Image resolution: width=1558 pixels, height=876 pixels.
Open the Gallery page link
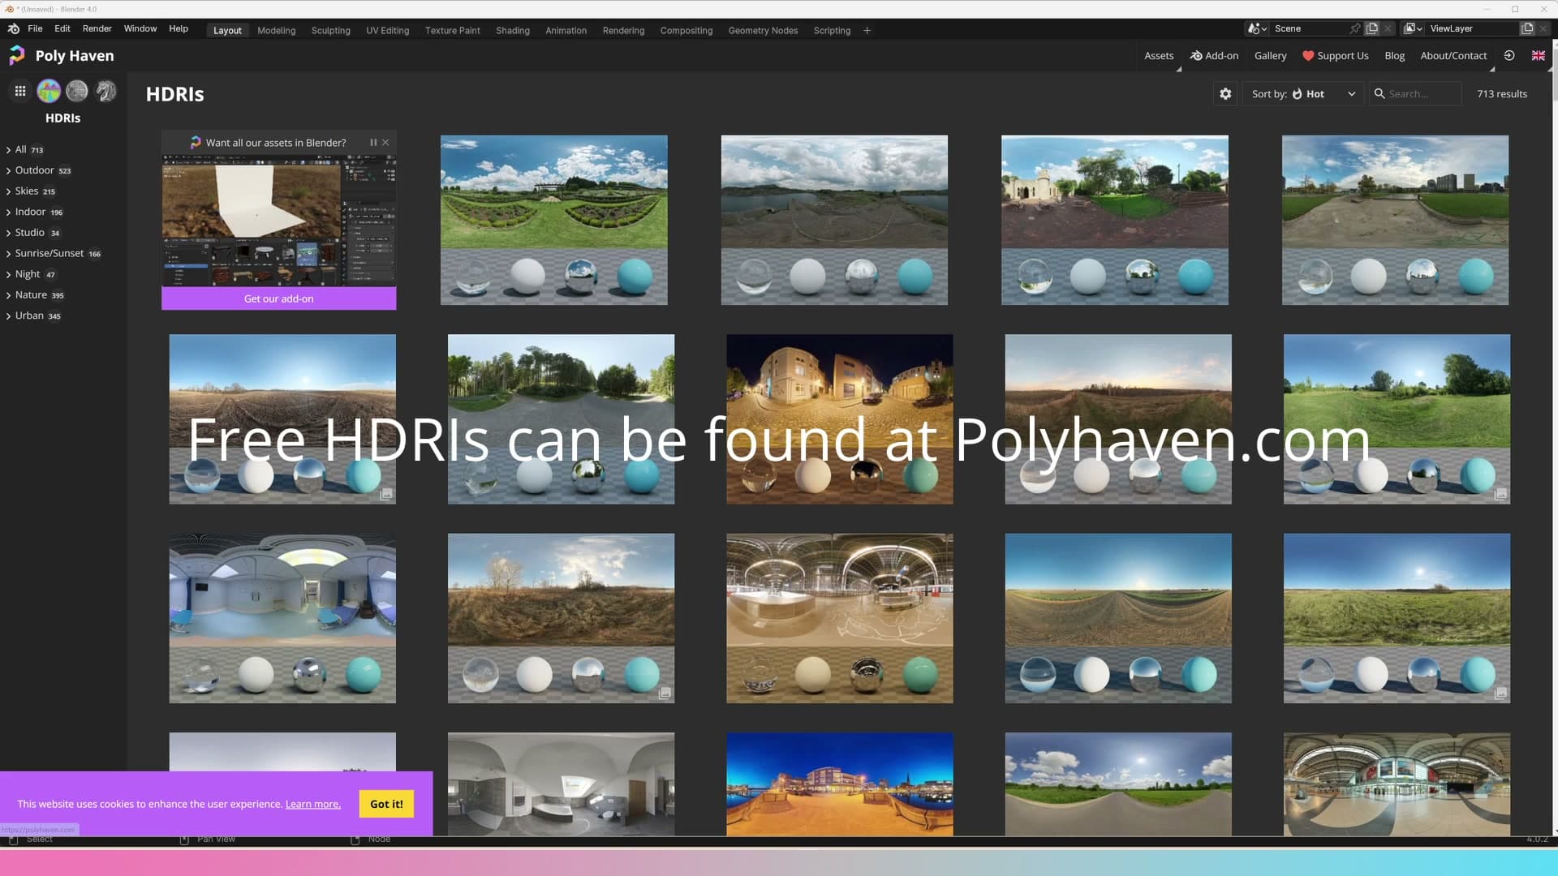pyautogui.click(x=1271, y=56)
